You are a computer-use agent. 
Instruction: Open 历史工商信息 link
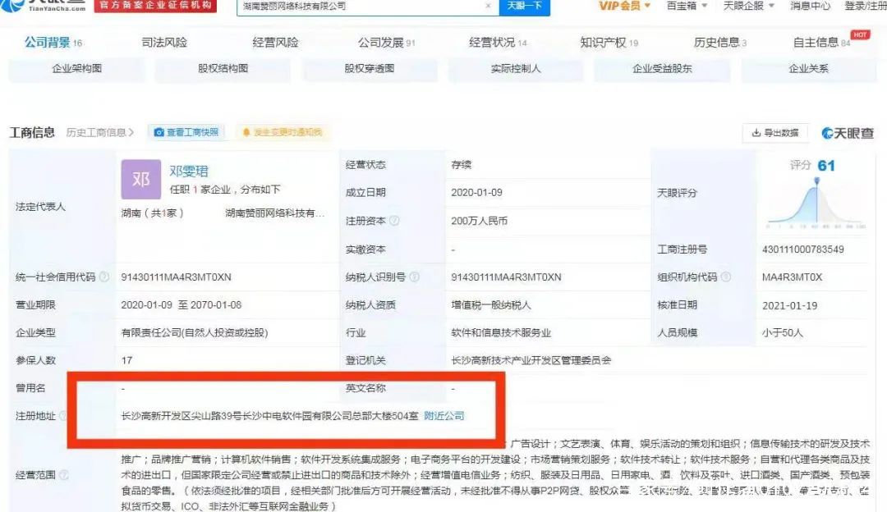[100, 132]
